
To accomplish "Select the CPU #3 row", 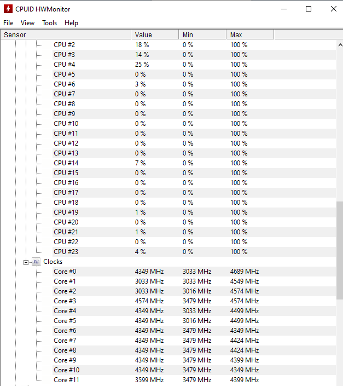I will coord(194,55).
